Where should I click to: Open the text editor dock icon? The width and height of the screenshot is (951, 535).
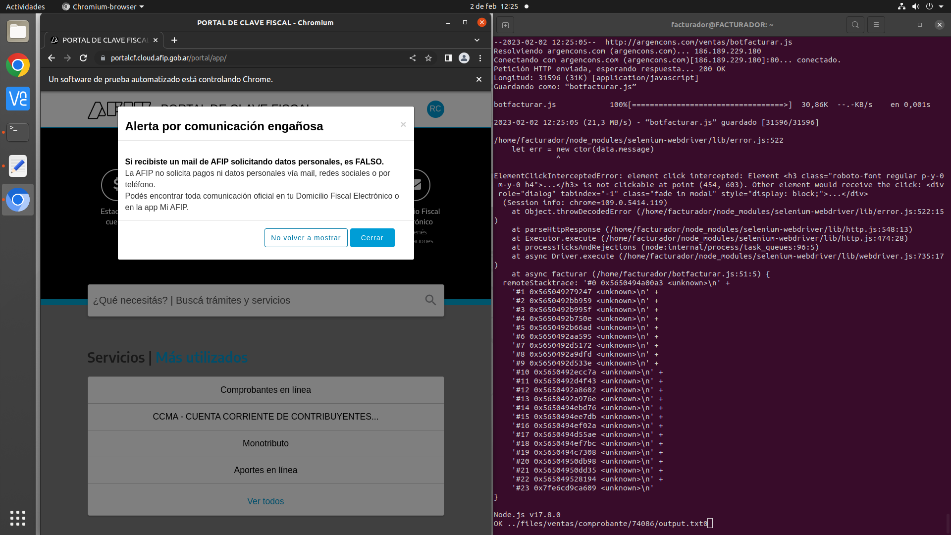[x=18, y=166]
